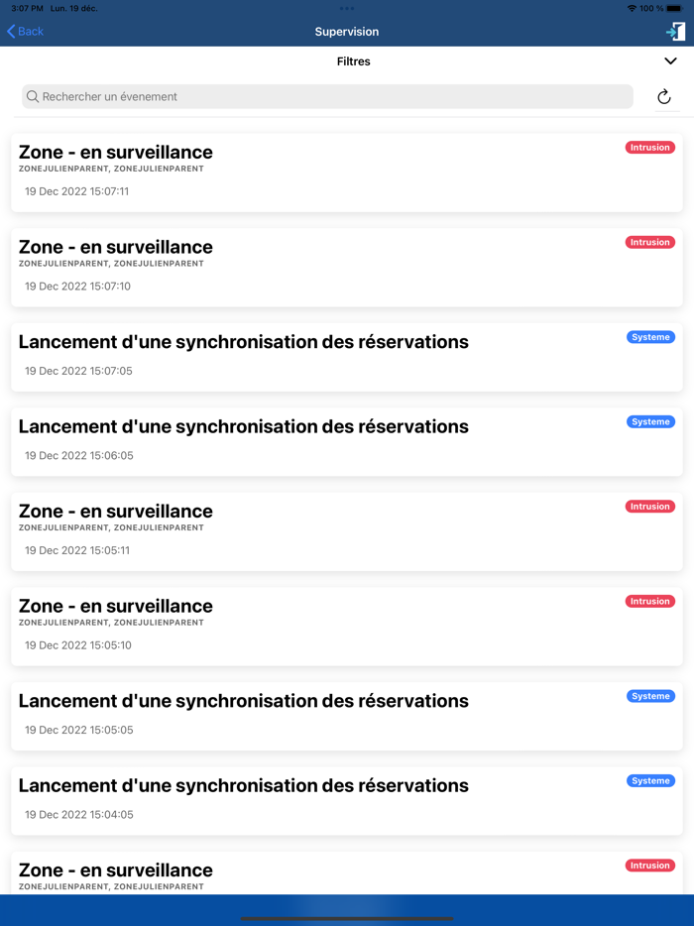694x926 pixels.
Task: Toggle the Intrusion label on the last visible event
Action: [649, 865]
